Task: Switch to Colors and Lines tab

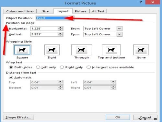Action: 20,11
